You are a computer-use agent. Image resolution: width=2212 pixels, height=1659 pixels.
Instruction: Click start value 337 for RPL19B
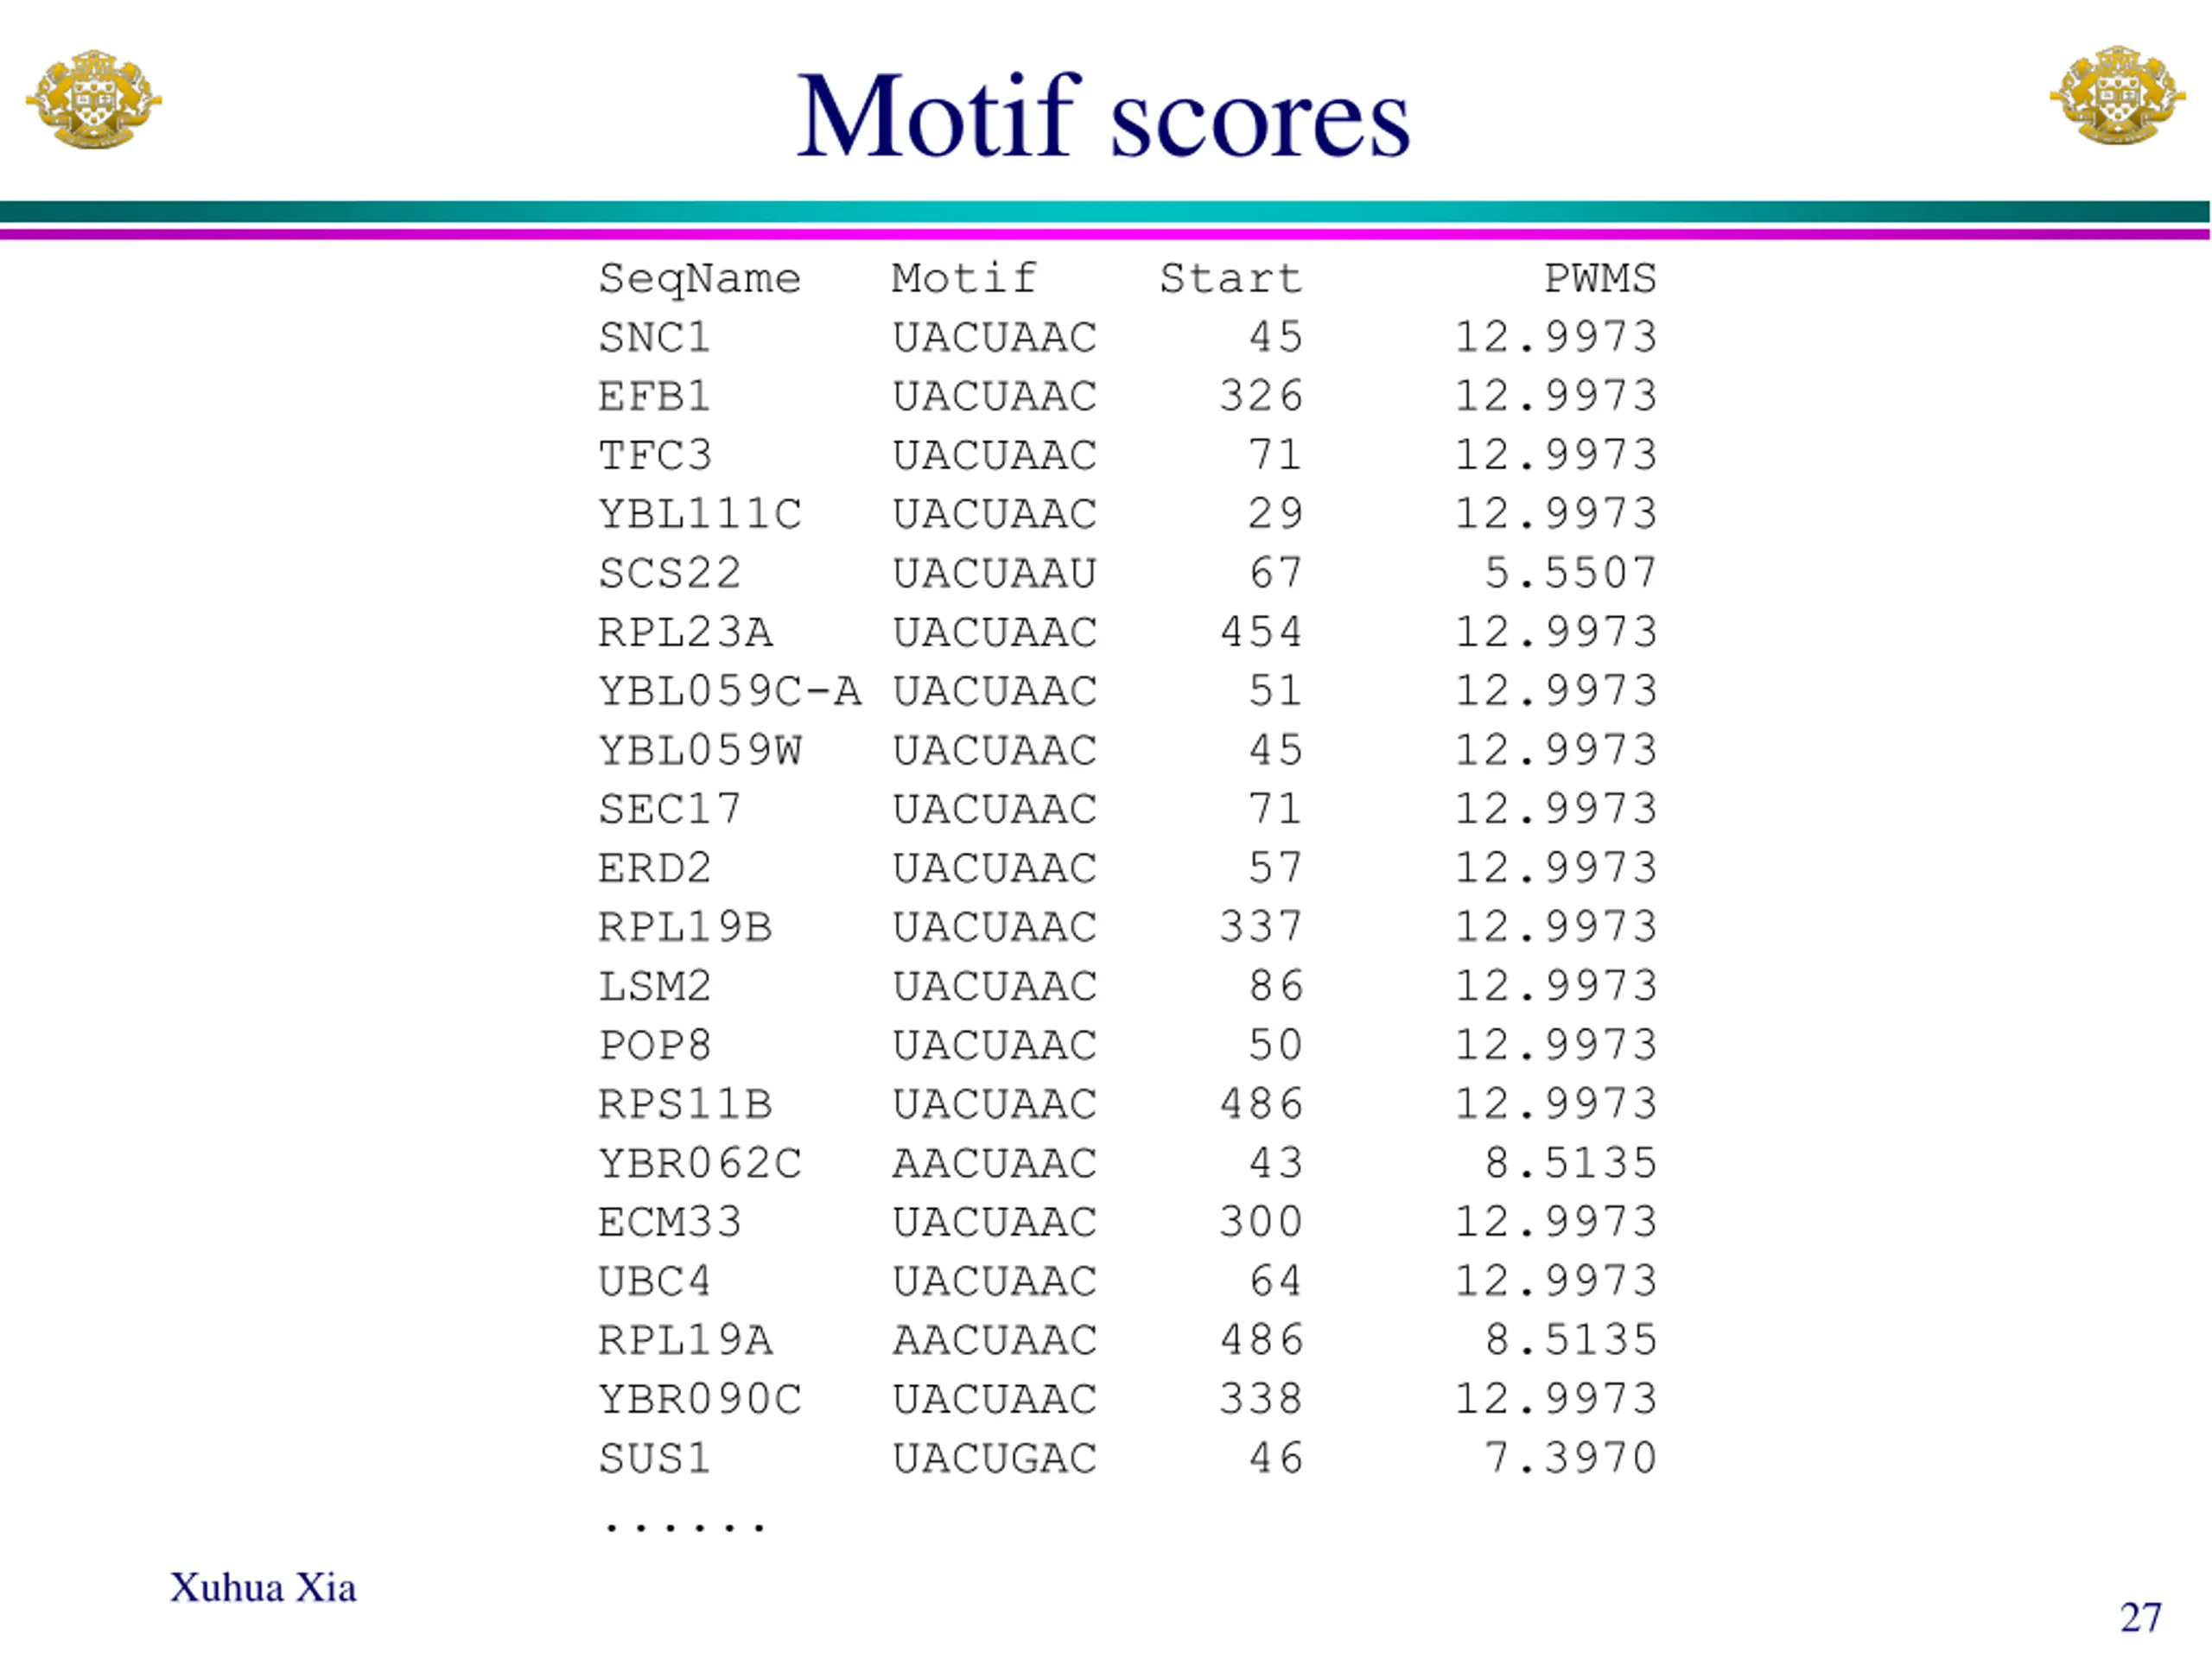pyautogui.click(x=1261, y=927)
